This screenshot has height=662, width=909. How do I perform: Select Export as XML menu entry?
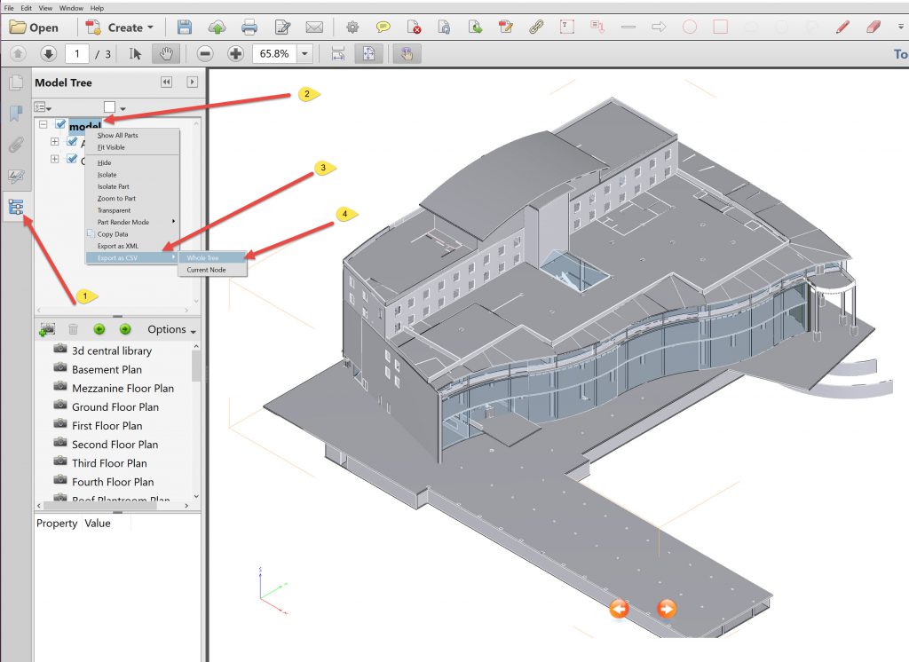point(118,246)
